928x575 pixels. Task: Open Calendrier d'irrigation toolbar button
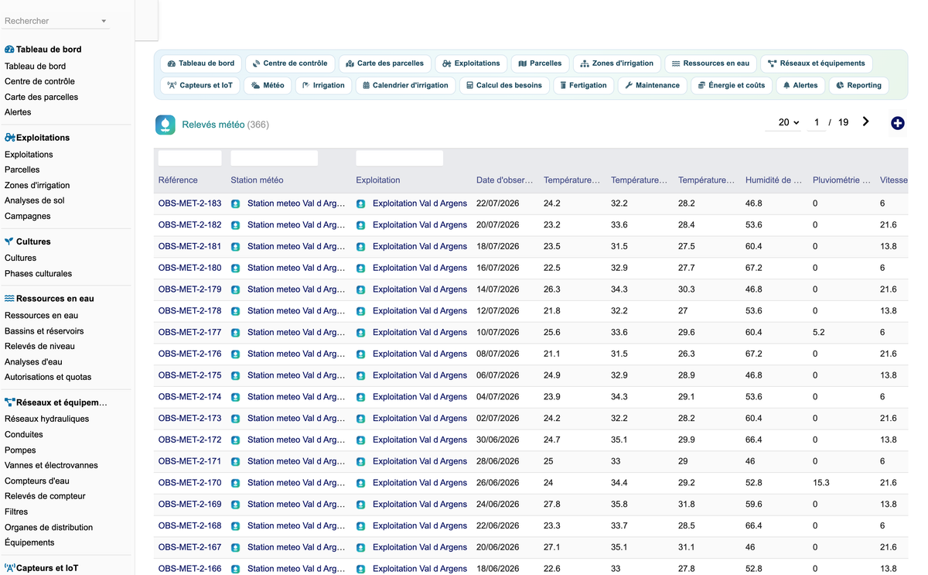tap(406, 85)
